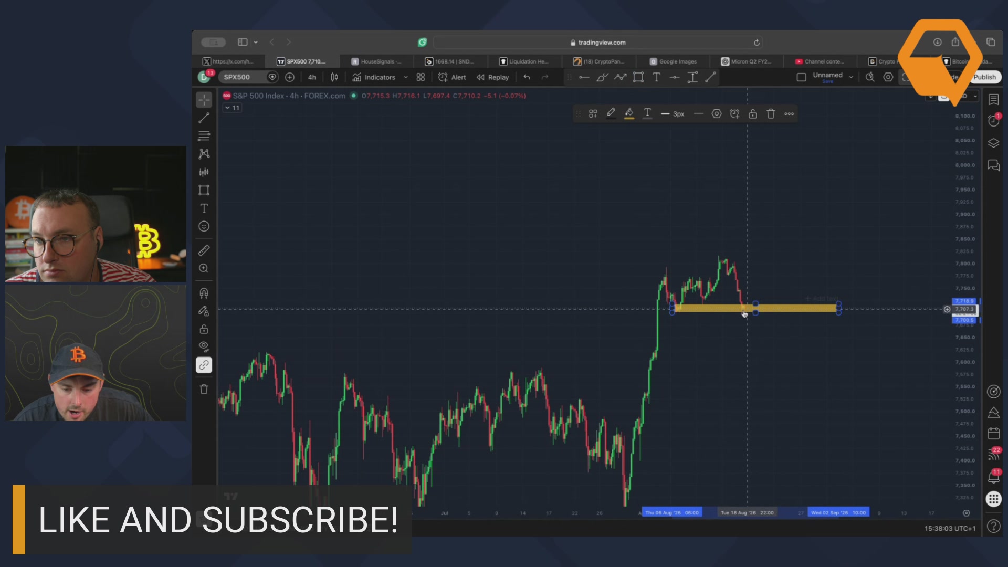Delete the selected drawing from floating toolbar
This screenshot has width=1008, height=567.
coord(771,113)
